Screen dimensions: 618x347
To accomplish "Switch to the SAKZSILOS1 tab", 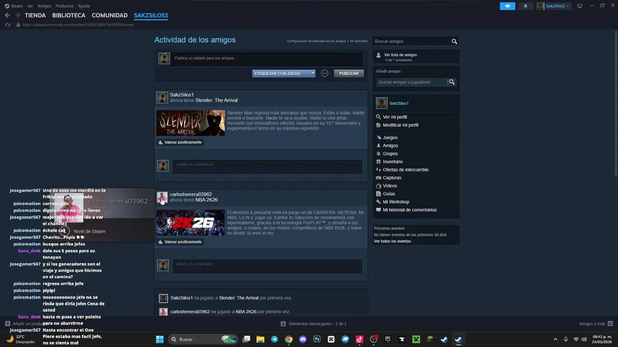I will [151, 15].
